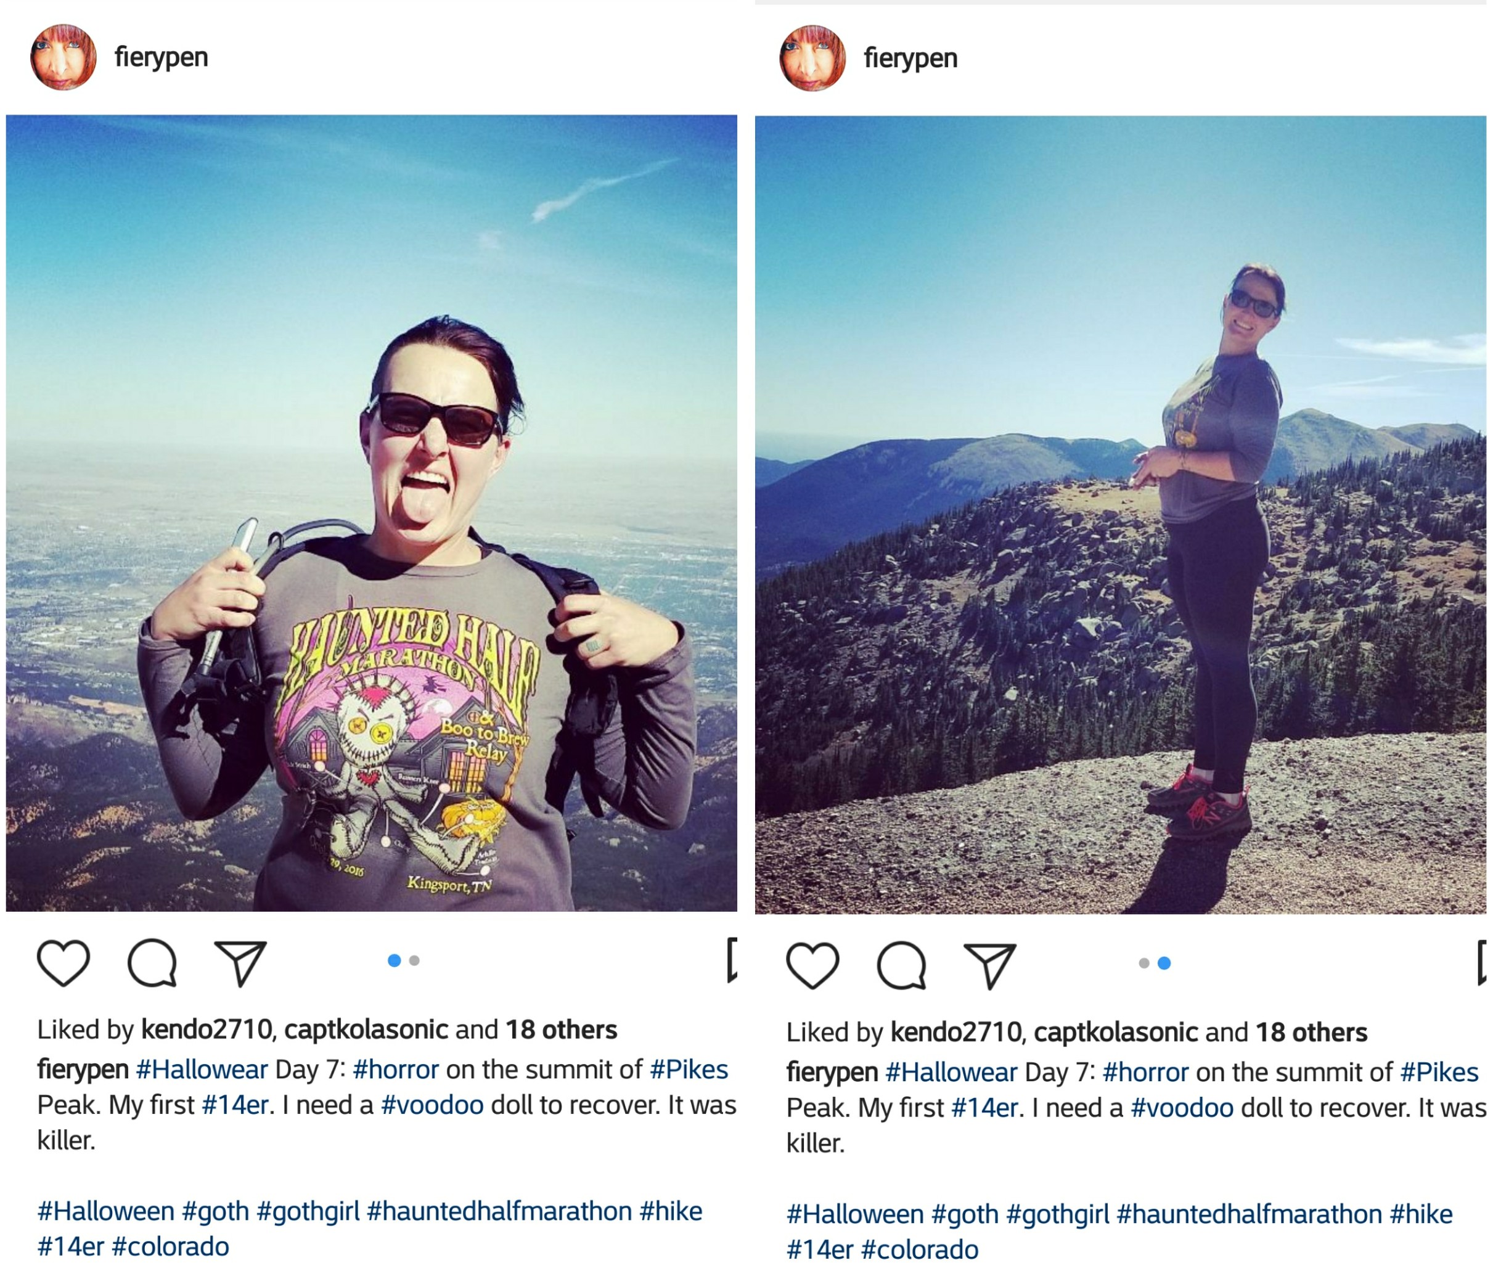Viewport: 1493px width, 1273px height.
Task: Open #voodoo hashtag in right caption
Action: tap(1182, 1107)
